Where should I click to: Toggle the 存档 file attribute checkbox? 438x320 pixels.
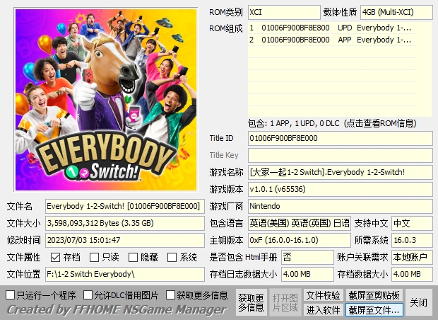pos(55,258)
